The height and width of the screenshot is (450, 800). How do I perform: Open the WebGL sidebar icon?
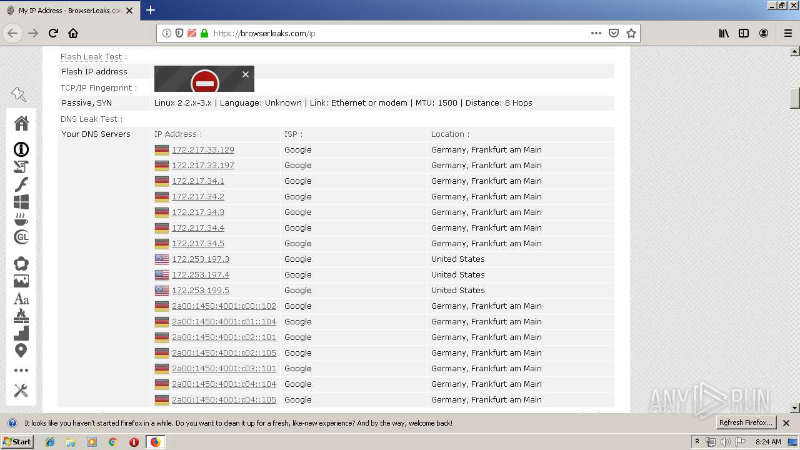tap(21, 237)
